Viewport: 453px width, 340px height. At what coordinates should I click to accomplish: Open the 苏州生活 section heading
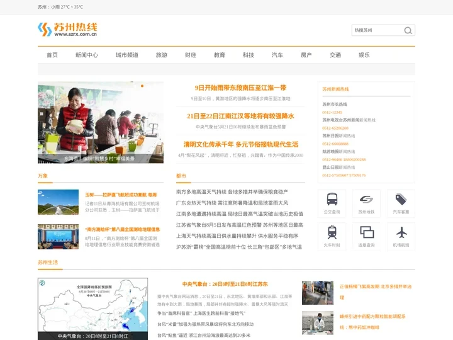(48, 262)
